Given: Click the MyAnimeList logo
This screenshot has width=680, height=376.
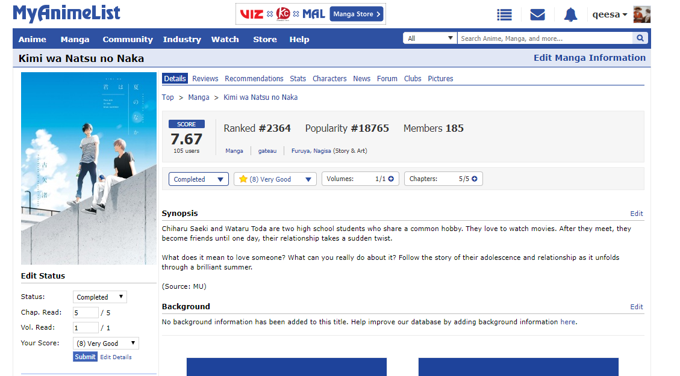Looking at the screenshot, I should click(x=66, y=13).
